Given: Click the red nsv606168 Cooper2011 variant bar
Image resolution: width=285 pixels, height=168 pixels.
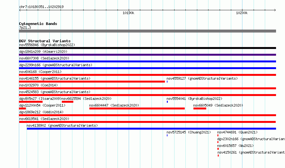Looking at the screenshot, I should pos(147,75).
